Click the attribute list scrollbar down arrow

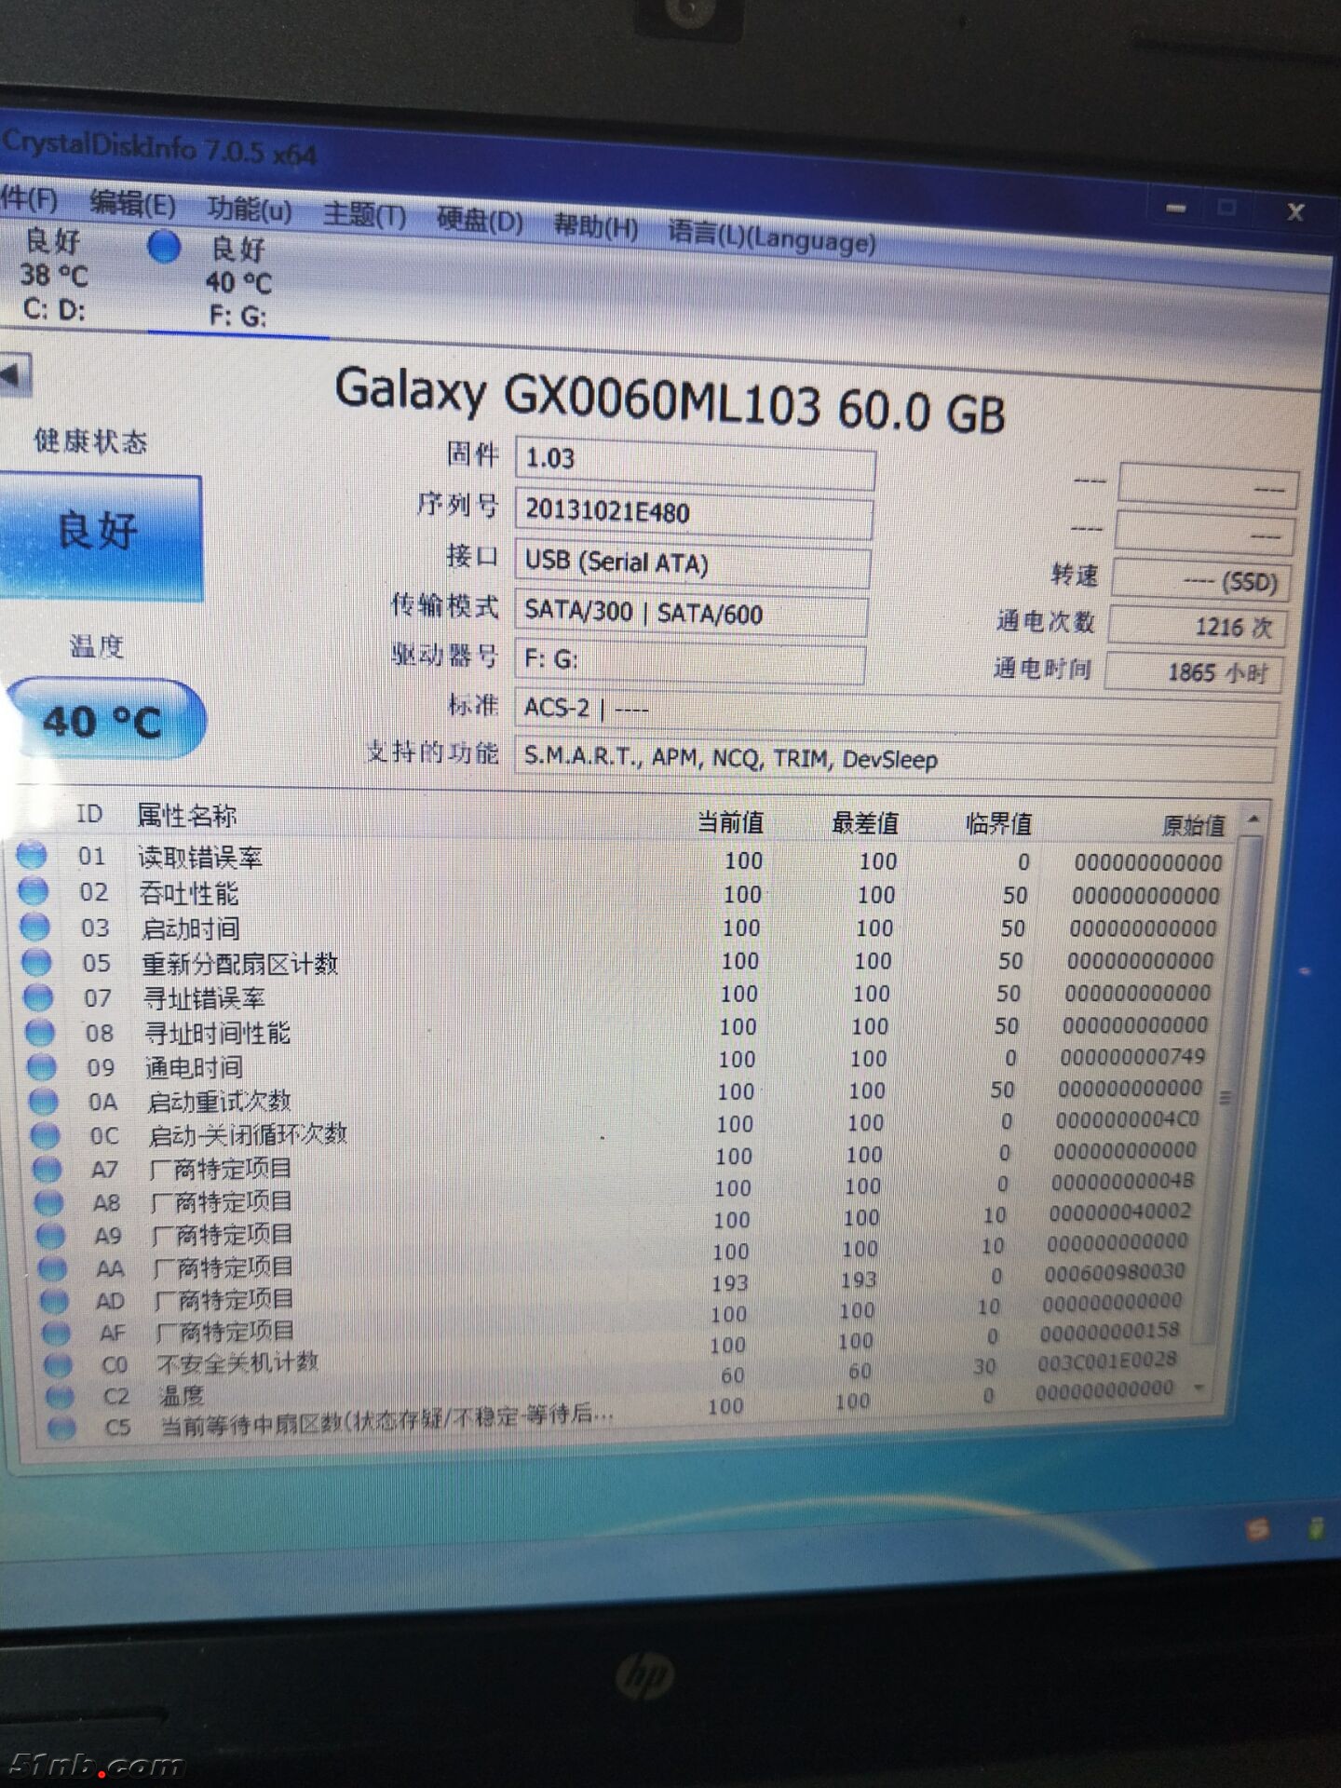coord(1199,1389)
